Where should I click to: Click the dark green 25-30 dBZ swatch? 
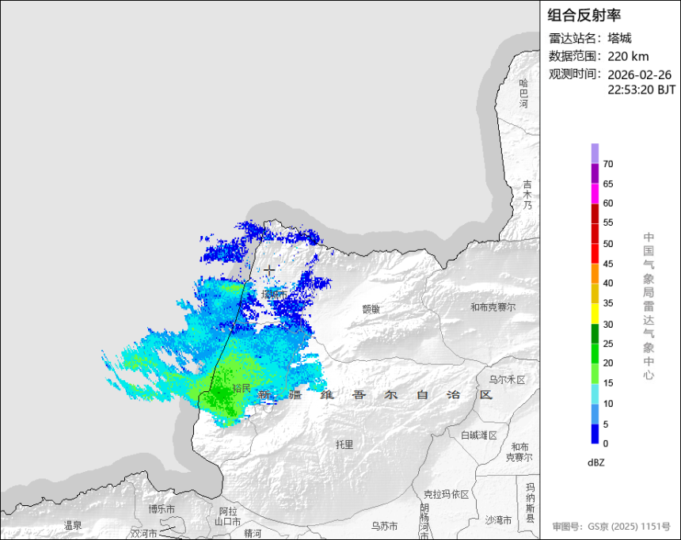(595, 333)
